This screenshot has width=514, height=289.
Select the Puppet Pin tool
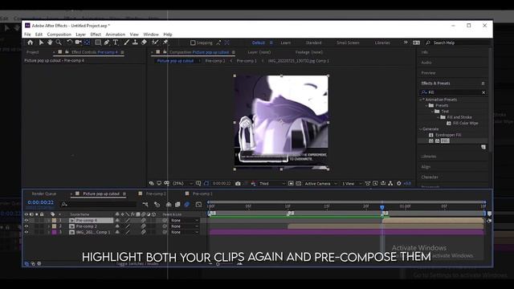pyautogui.click(x=165, y=43)
